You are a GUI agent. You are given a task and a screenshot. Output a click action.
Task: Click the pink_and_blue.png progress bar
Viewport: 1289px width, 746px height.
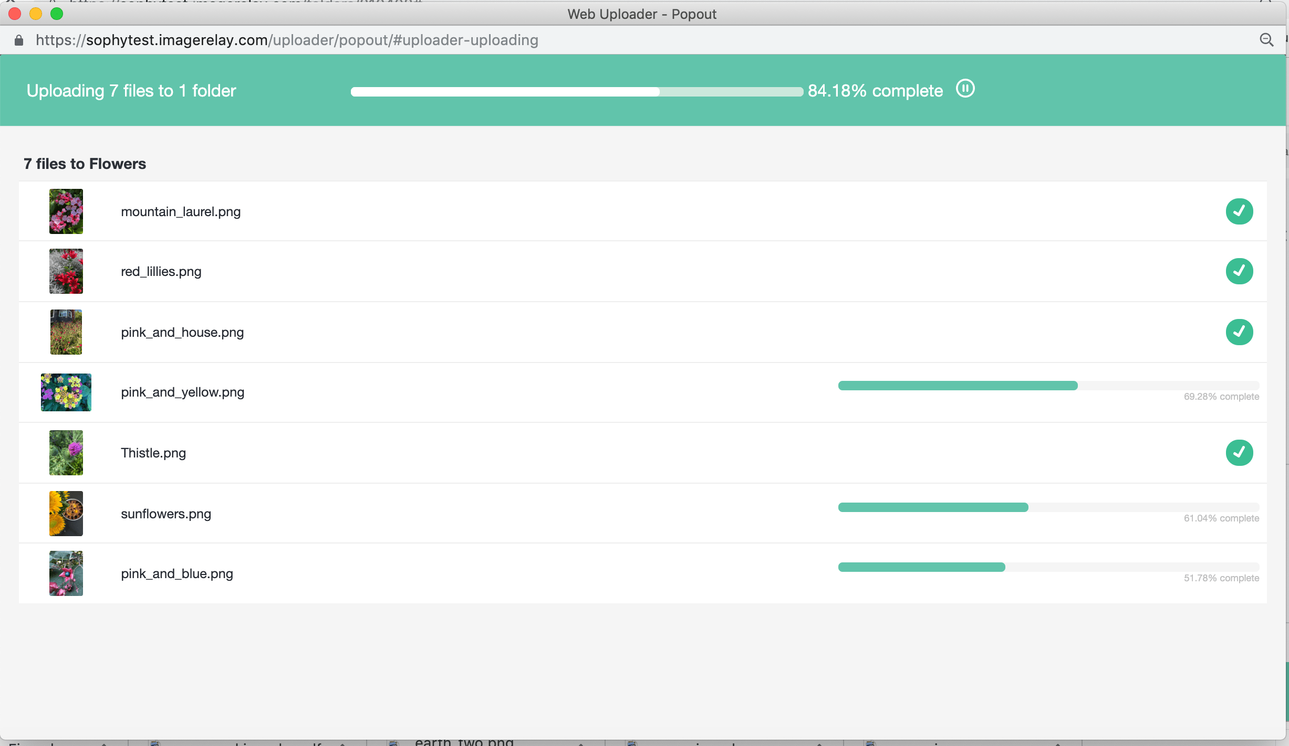point(1048,567)
